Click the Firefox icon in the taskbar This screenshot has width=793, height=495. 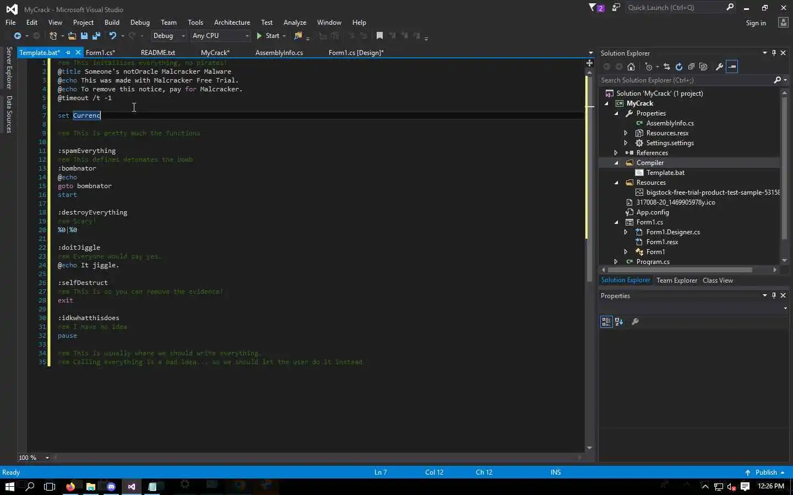70,487
